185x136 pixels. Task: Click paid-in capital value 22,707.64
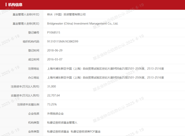point(53,96)
